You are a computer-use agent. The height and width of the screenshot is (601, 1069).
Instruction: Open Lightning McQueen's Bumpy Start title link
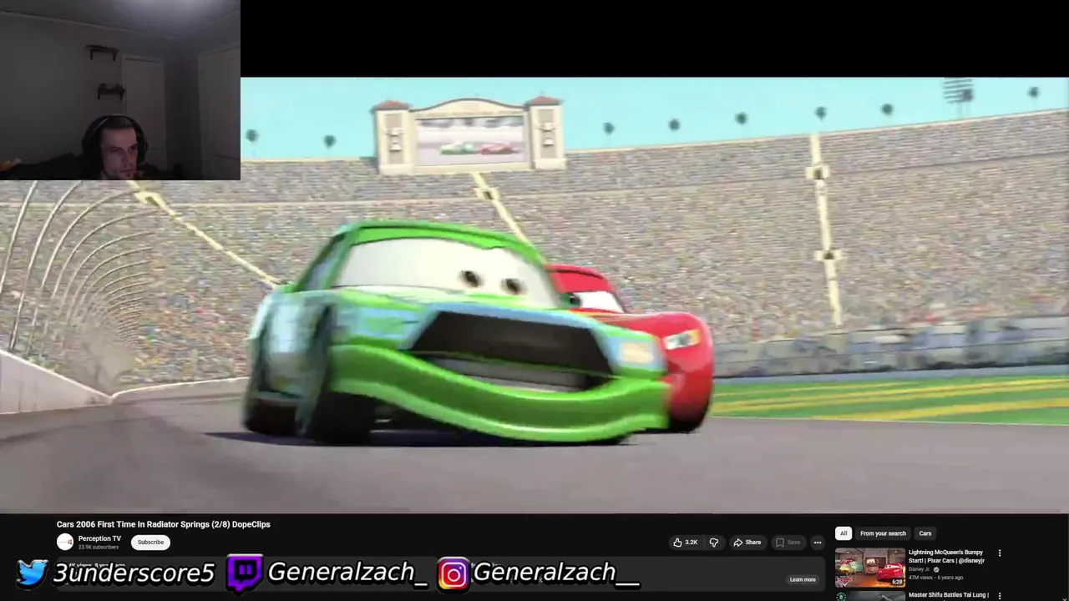pos(946,556)
